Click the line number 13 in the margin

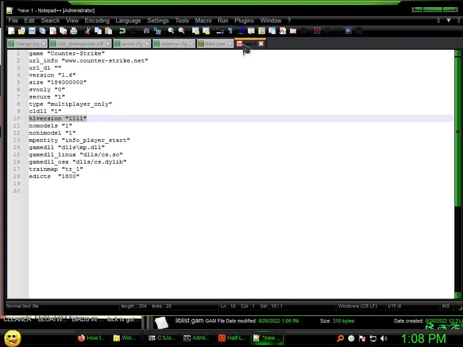pyautogui.click(x=17, y=140)
